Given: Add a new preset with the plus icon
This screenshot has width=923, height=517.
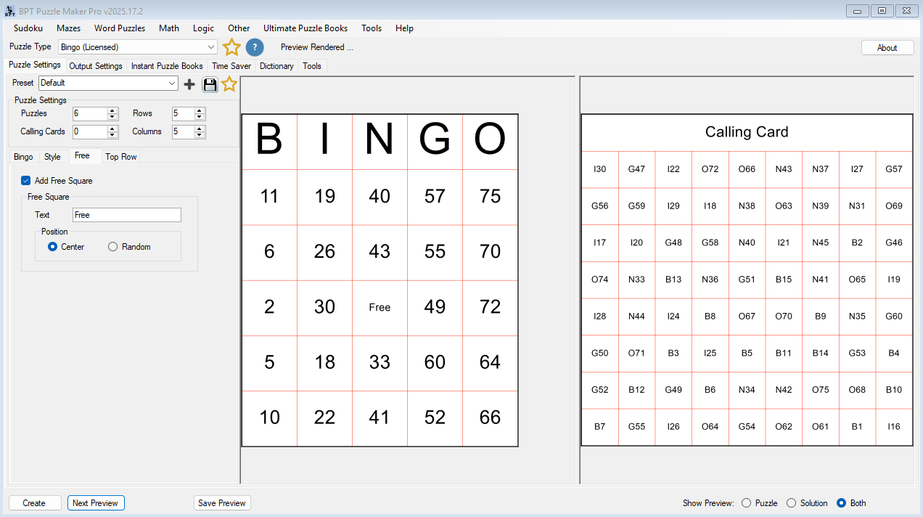Looking at the screenshot, I should pyautogui.click(x=189, y=84).
